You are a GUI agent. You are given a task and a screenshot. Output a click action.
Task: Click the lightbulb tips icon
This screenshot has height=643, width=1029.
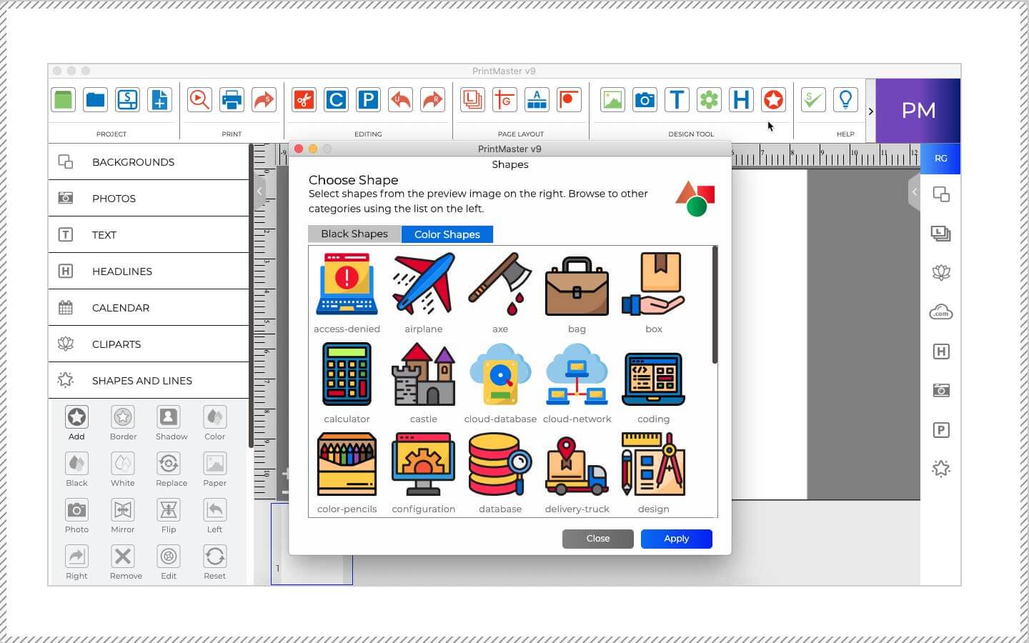pyautogui.click(x=845, y=100)
